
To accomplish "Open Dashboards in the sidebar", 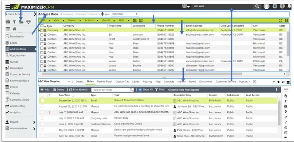I will click(x=17, y=36).
